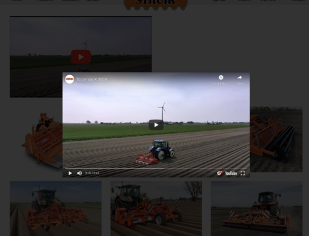Mute the video with the speaker icon
Screen dimensions: 309x236
[79, 173]
